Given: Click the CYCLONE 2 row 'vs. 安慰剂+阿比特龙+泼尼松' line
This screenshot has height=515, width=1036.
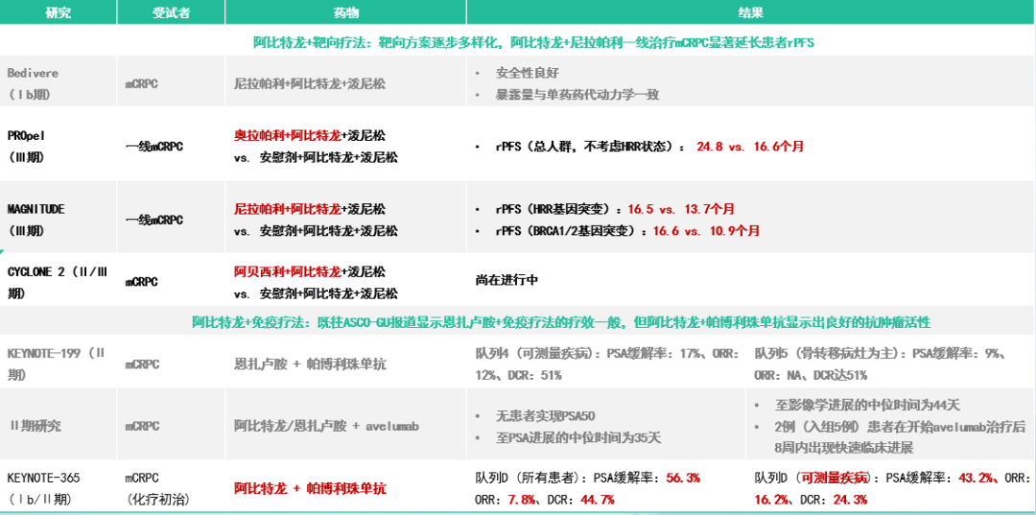Looking at the screenshot, I should (x=316, y=293).
